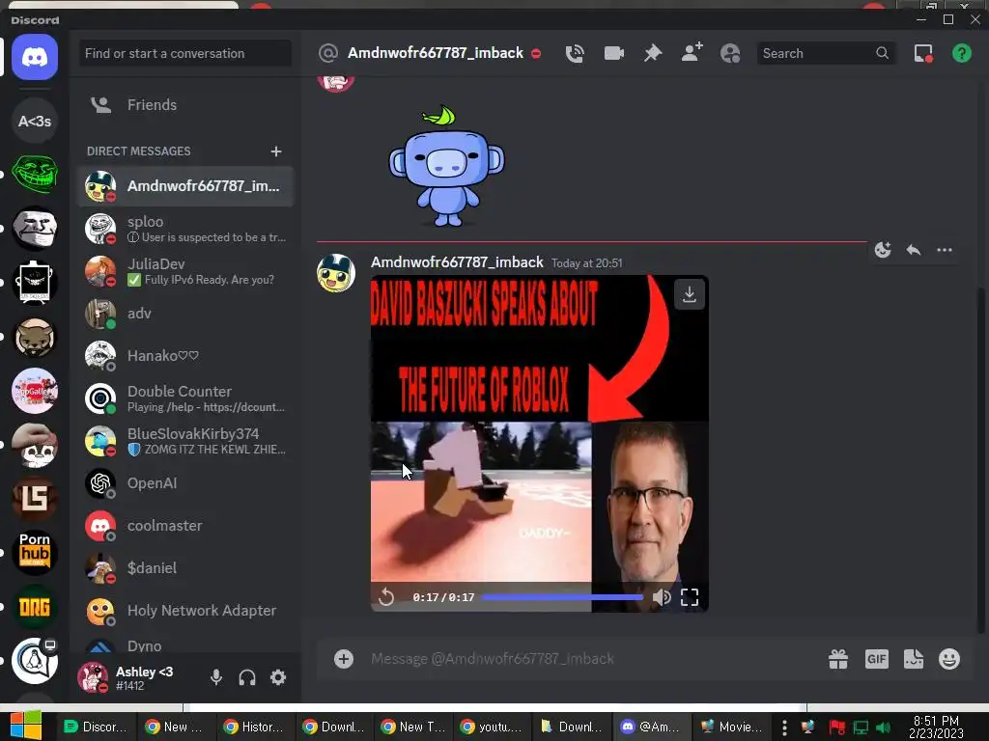This screenshot has width=989, height=741.
Task: Open the Movie... taskbar item
Action: point(731,727)
